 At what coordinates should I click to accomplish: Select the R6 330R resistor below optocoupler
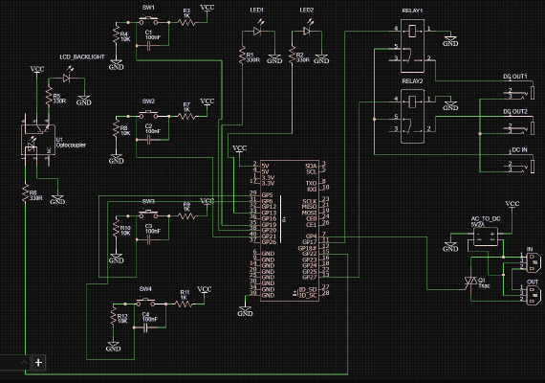(x=25, y=192)
